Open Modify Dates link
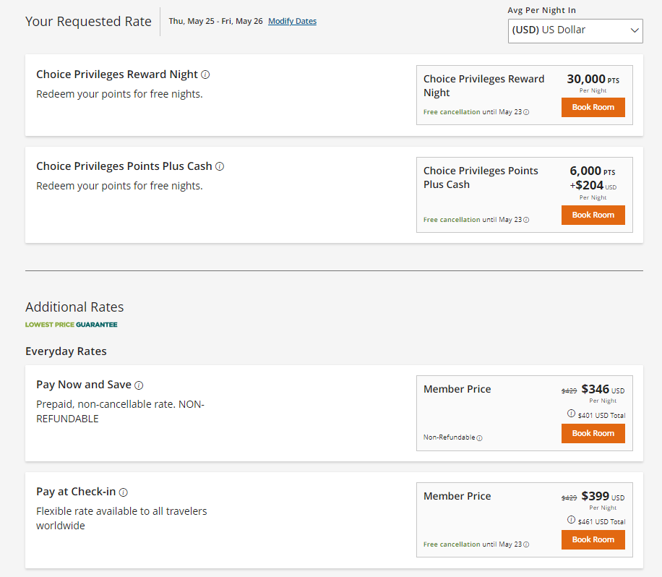This screenshot has height=577, width=662. click(292, 21)
